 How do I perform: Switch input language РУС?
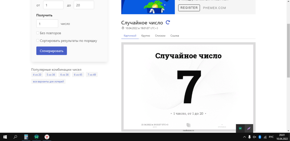click(x=271, y=137)
